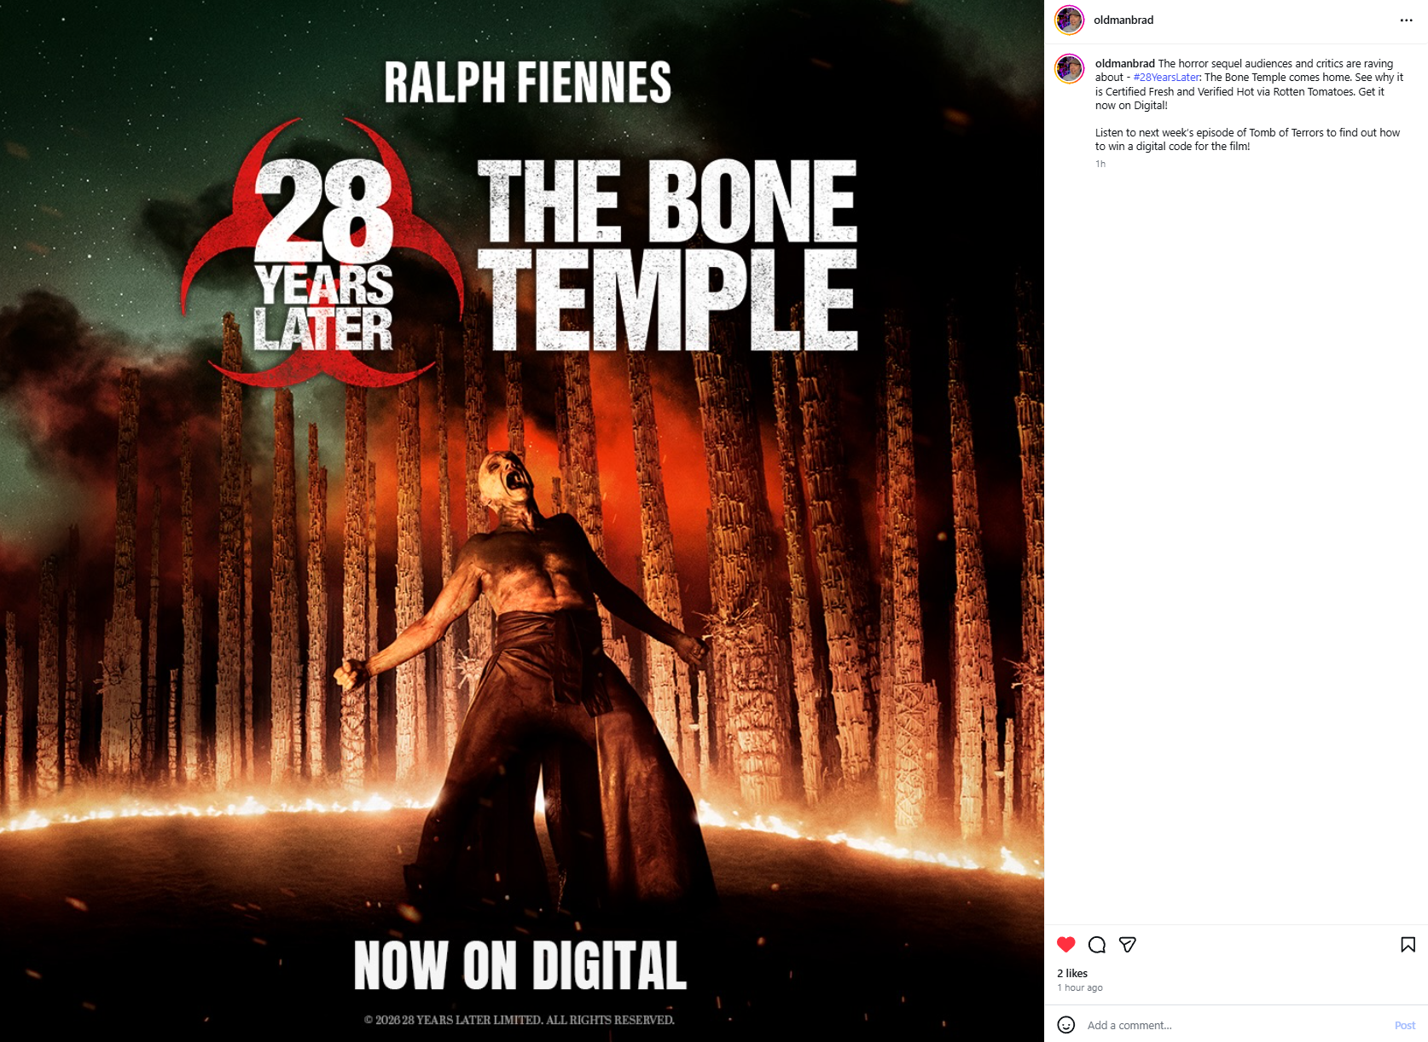1428x1042 pixels.
Task: Open more options three-dot menu
Action: (x=1406, y=20)
